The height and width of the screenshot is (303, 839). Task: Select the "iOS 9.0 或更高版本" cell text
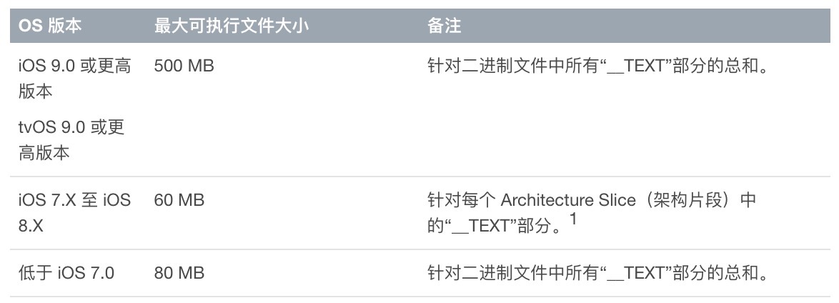74,79
